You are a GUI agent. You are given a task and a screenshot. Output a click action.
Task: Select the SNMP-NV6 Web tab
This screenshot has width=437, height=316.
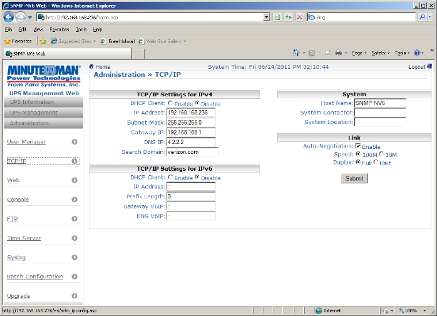(x=68, y=54)
